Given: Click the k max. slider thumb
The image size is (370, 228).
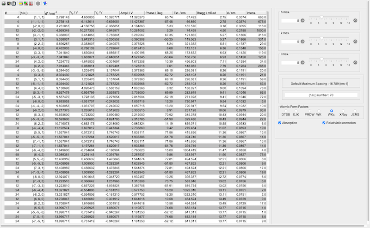Looking at the screenshot, I should 321,38.
